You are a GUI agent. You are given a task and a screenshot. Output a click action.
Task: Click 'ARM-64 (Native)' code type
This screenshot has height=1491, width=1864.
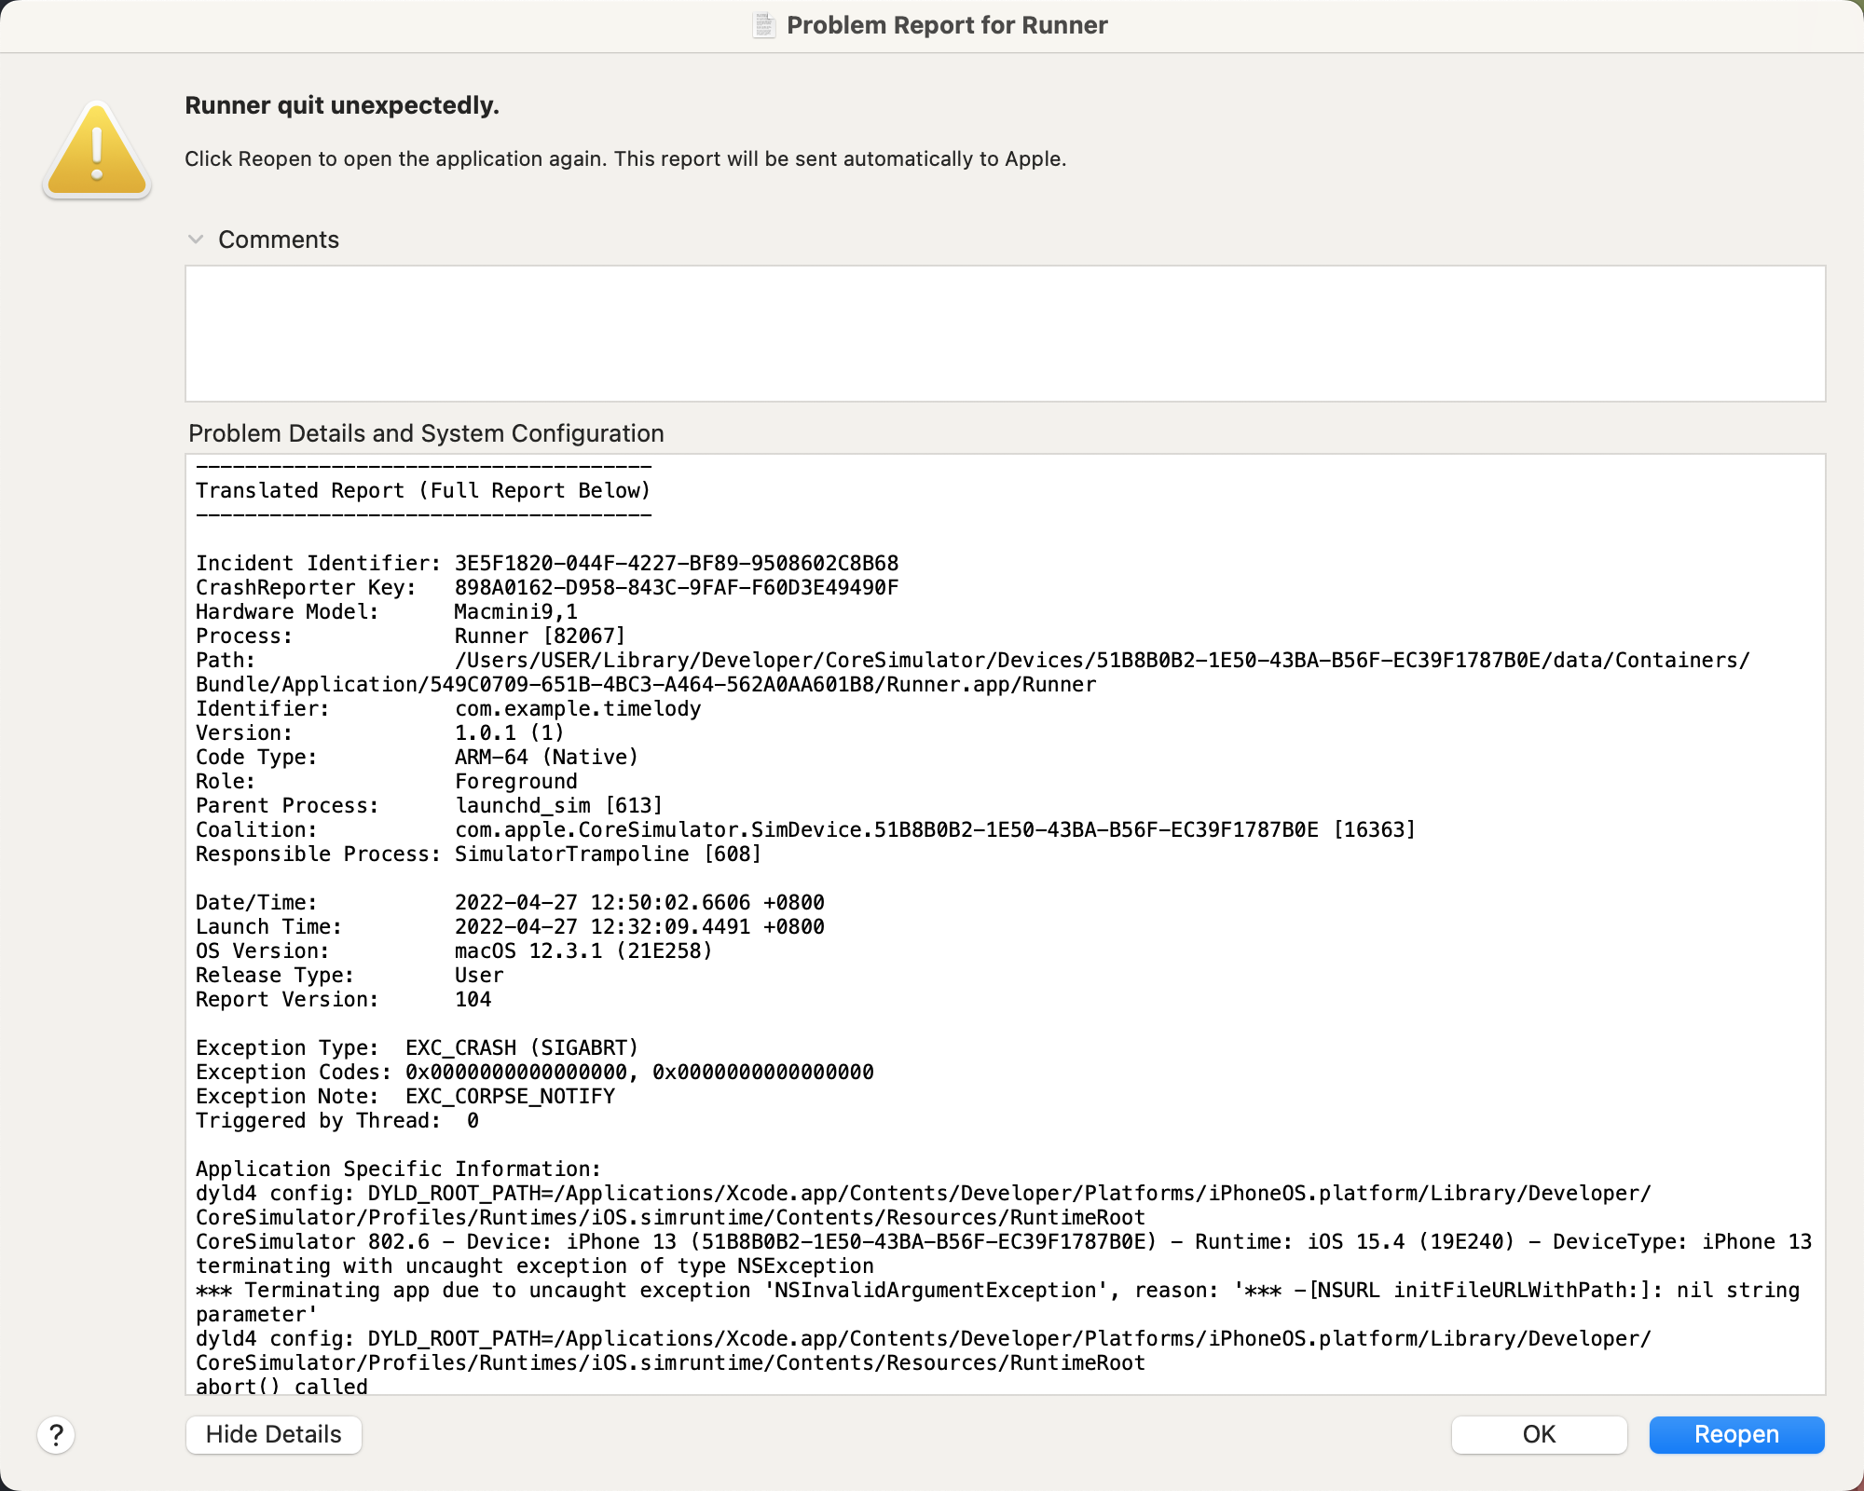(547, 757)
